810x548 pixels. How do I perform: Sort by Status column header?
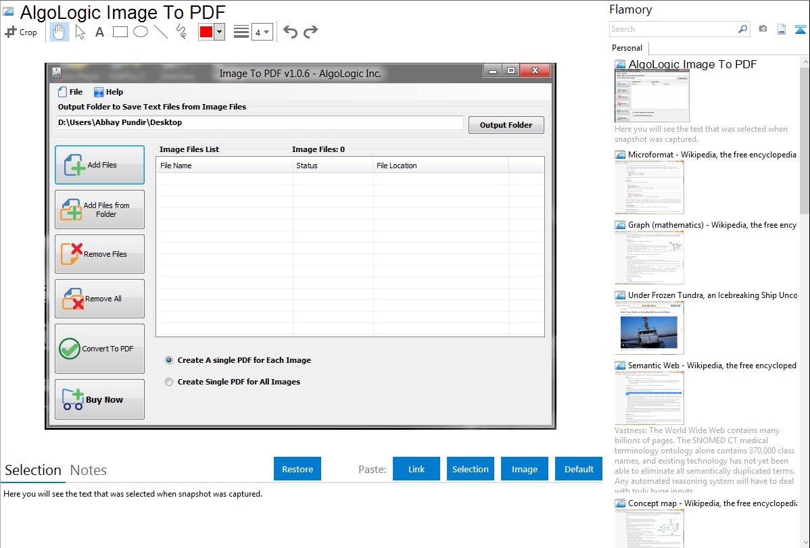tap(333, 166)
